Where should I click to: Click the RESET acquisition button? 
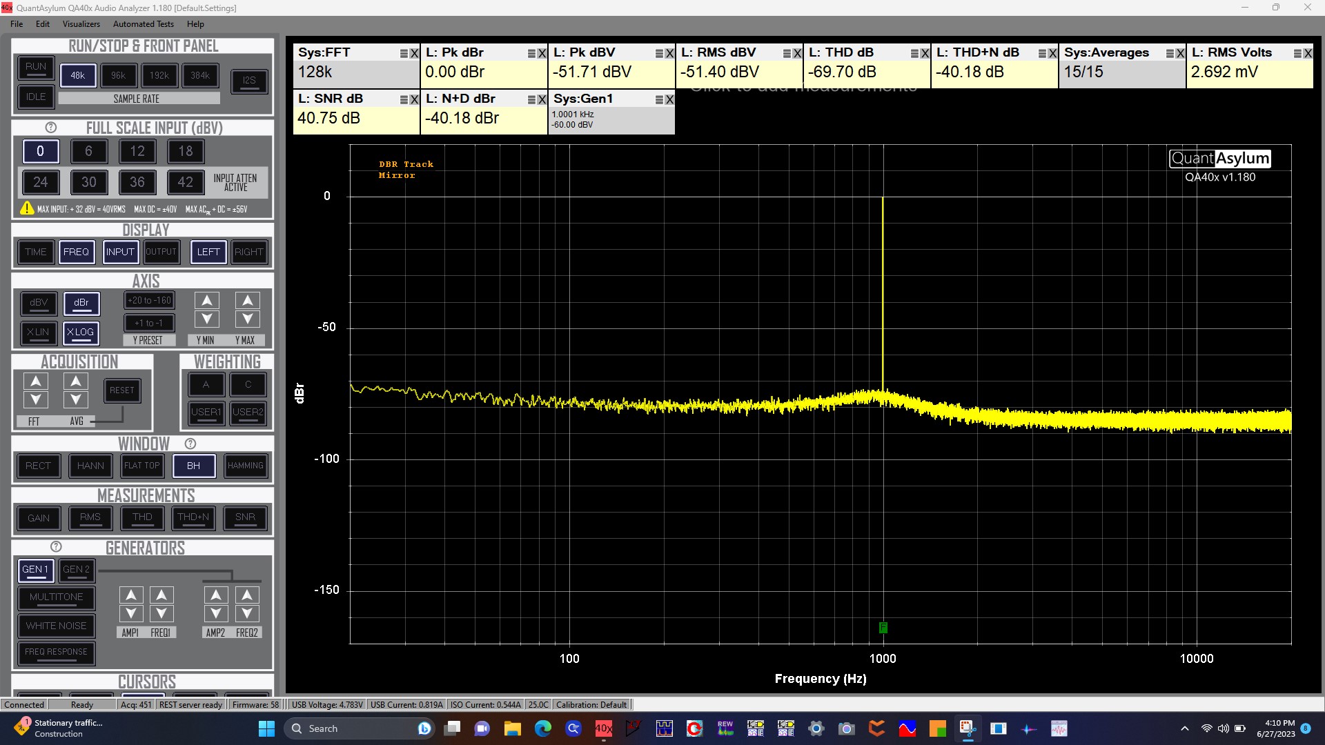pyautogui.click(x=121, y=390)
